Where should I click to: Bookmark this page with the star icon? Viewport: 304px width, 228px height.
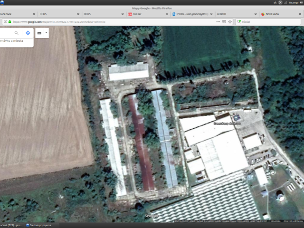[230, 22]
